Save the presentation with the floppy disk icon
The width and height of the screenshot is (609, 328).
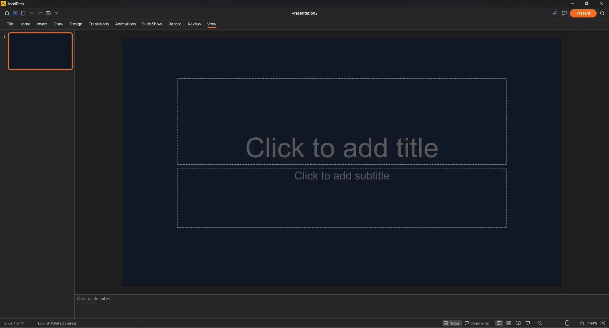15,13
